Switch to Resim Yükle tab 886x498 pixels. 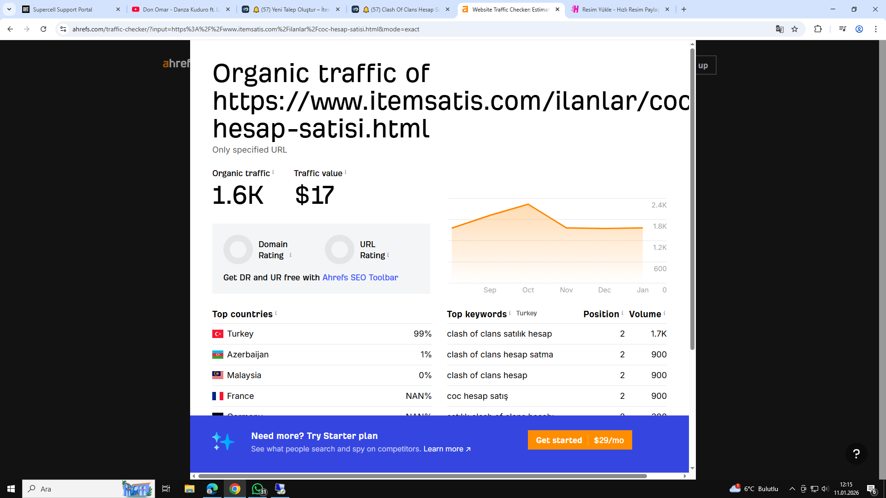[x=620, y=9]
